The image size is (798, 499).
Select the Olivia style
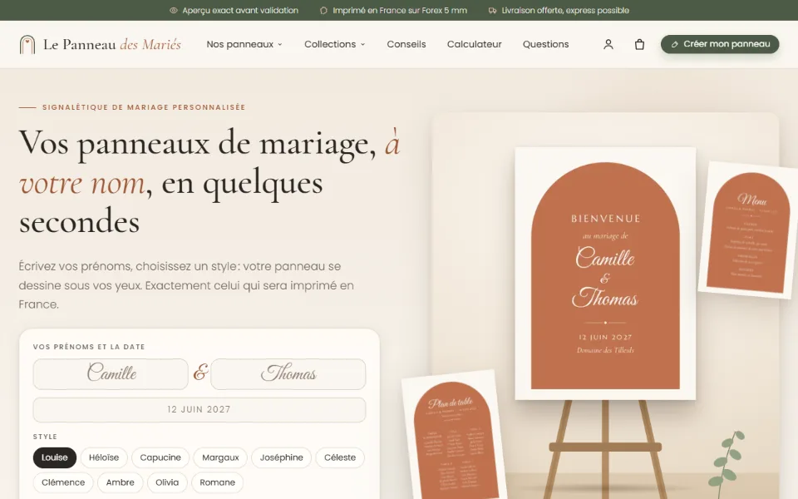click(x=167, y=482)
